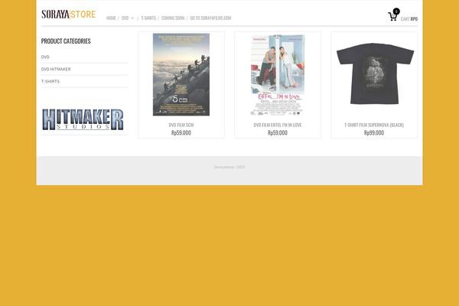Select the T-Shirts product category

pyautogui.click(x=50, y=81)
